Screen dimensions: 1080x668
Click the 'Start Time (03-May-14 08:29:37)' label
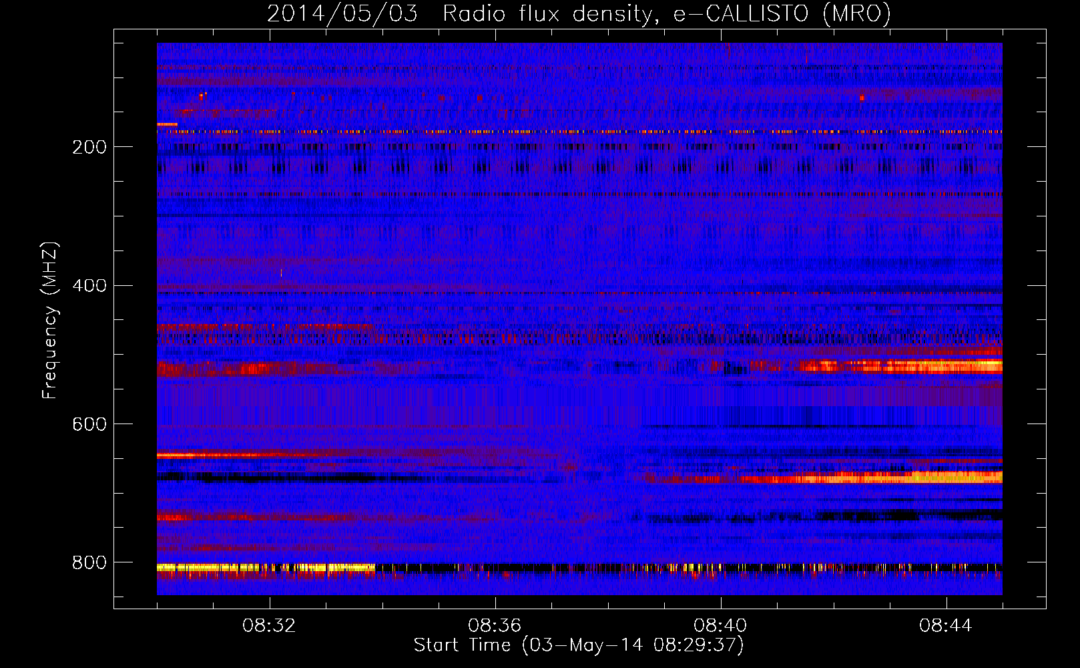(x=579, y=645)
